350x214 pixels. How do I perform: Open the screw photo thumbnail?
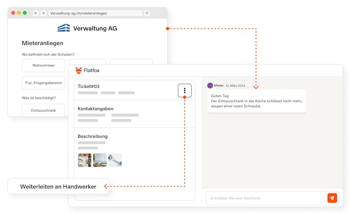(x=115, y=160)
